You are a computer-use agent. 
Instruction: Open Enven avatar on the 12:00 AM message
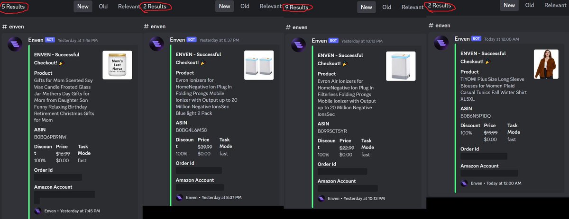coord(441,43)
